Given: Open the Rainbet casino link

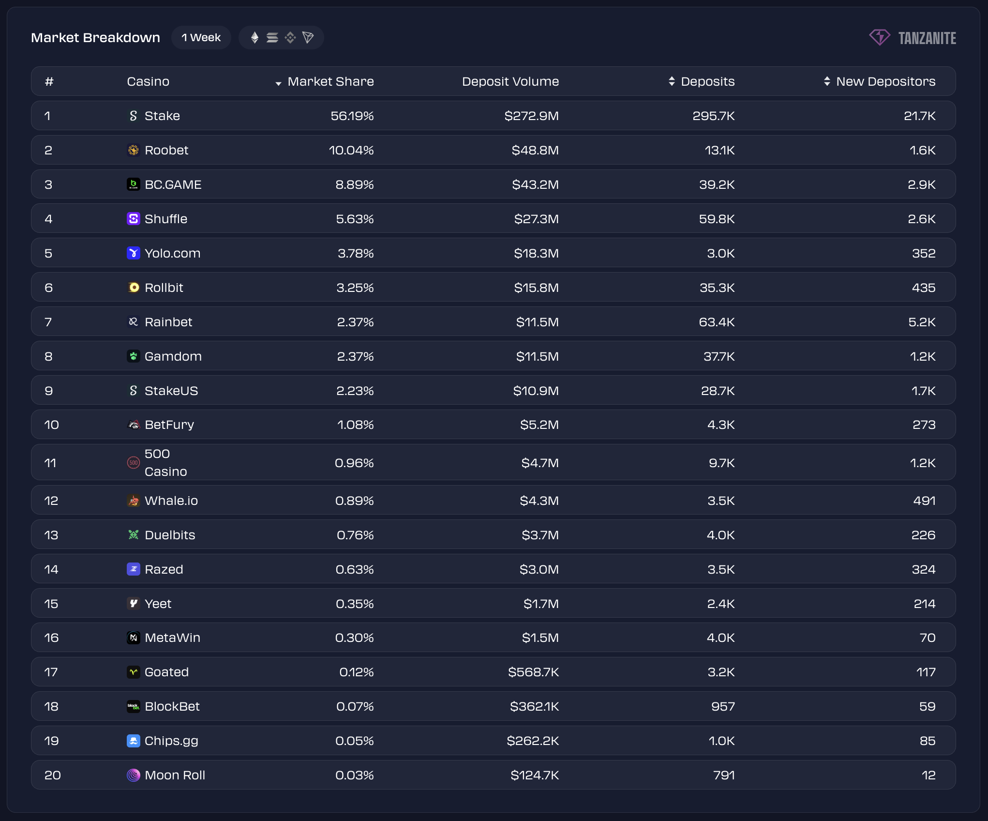Looking at the screenshot, I should click(168, 322).
